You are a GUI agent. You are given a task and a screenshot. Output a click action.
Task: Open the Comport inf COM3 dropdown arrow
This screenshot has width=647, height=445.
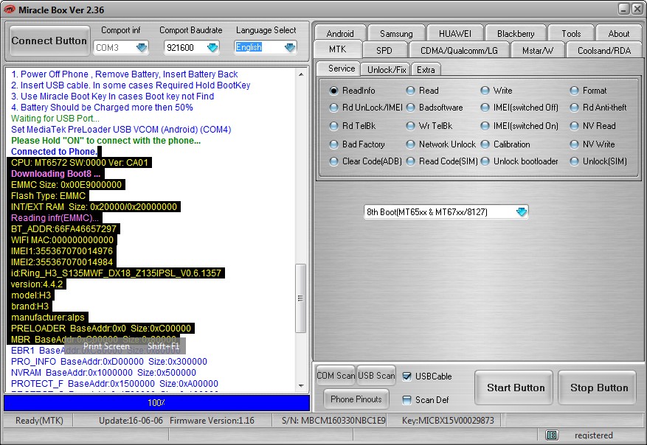(x=142, y=47)
